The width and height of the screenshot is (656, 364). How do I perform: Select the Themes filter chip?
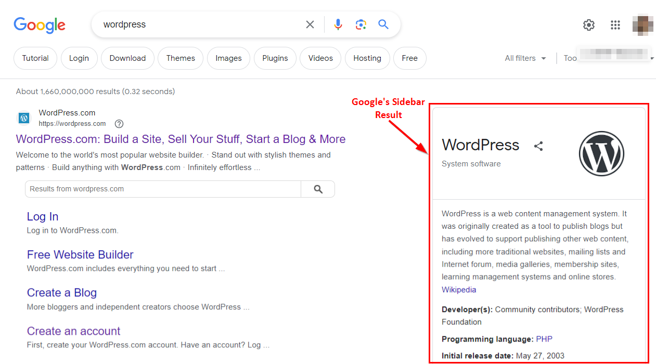pyautogui.click(x=181, y=58)
